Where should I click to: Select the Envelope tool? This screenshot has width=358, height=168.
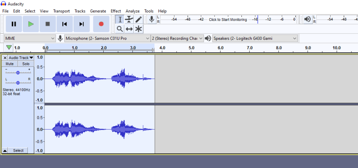129,20
